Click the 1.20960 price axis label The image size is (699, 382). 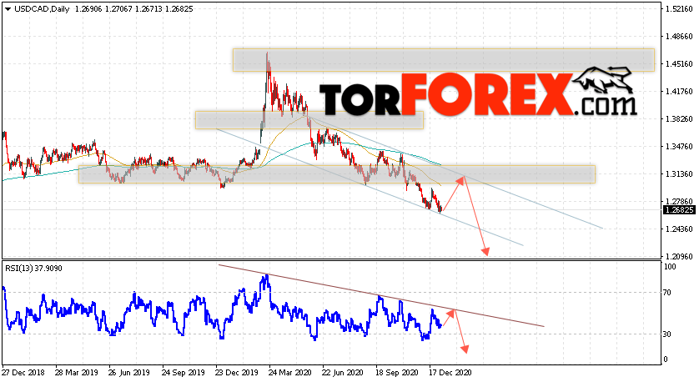pyautogui.click(x=679, y=257)
